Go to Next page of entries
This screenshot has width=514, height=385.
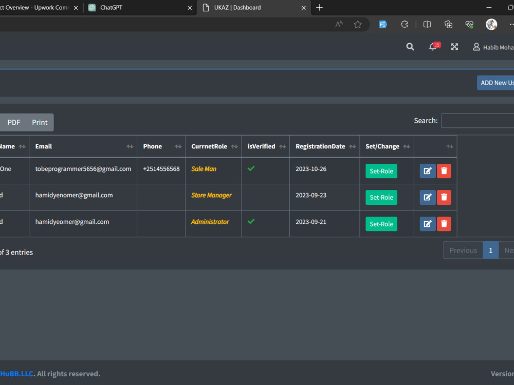pos(506,251)
